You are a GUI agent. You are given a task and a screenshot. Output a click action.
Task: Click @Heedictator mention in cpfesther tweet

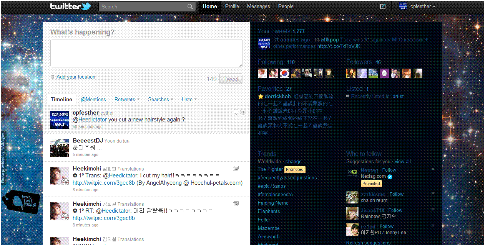click(90, 120)
